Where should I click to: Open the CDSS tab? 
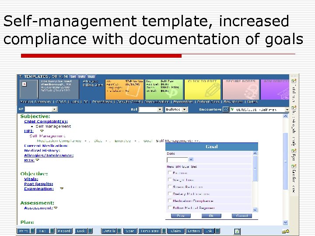[x=61, y=102]
